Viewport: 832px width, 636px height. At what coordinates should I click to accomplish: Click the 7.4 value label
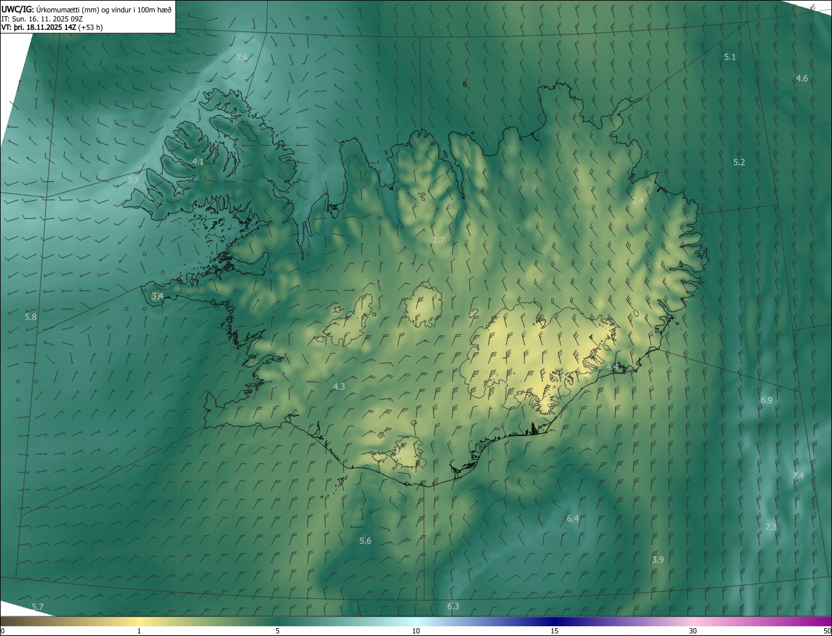[x=798, y=476]
